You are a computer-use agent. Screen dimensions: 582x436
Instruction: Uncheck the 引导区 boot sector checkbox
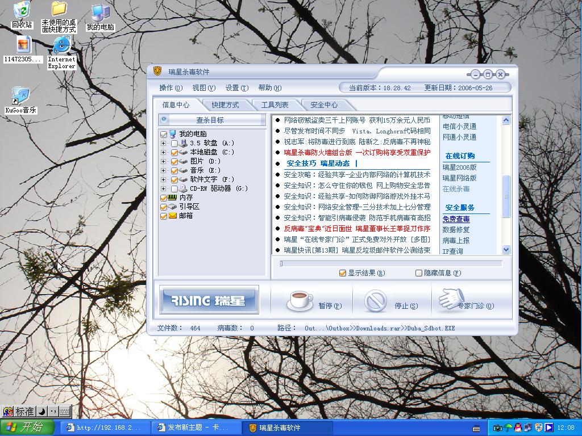[x=163, y=207]
